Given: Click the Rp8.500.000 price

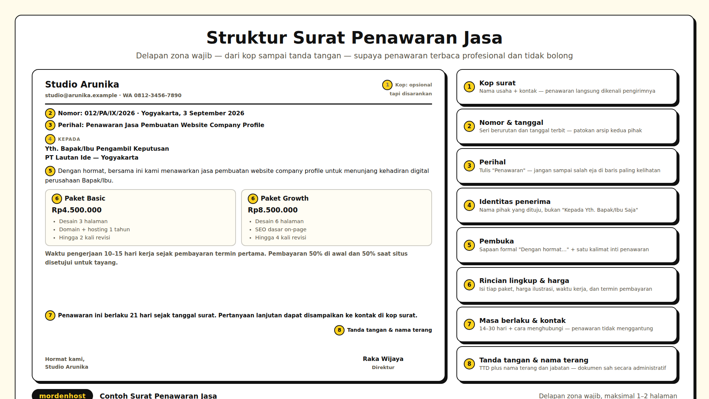Looking at the screenshot, I should 273,210.
